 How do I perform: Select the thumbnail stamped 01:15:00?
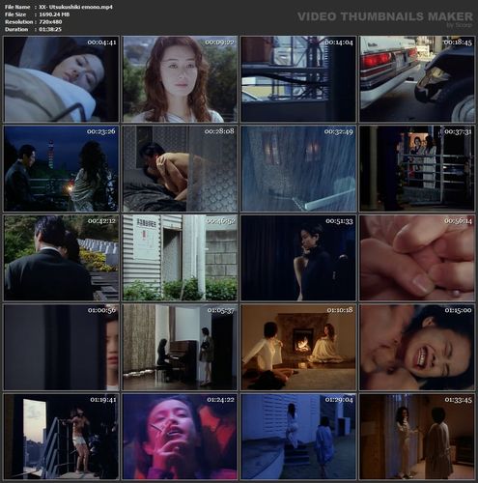417,347
